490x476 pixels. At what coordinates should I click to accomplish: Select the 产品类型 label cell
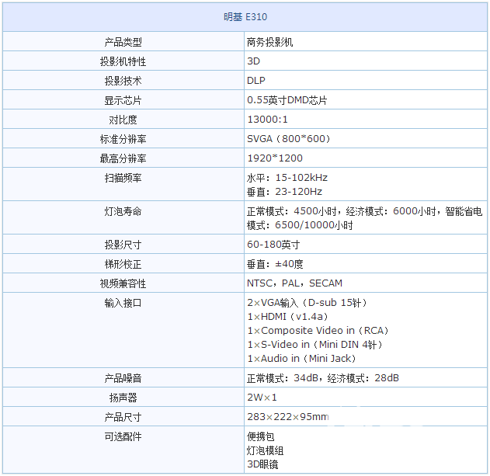123,42
